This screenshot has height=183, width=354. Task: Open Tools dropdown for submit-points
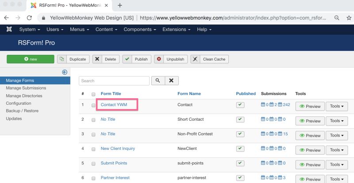(x=337, y=165)
